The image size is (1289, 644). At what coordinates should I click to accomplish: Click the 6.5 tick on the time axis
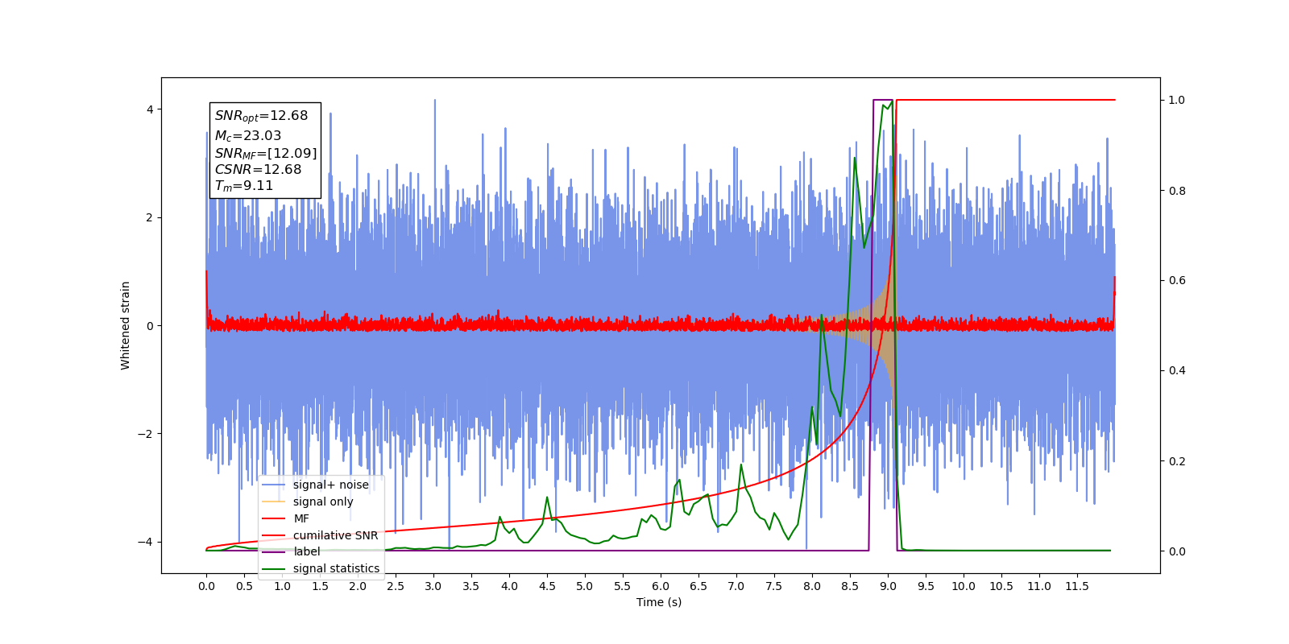(698, 586)
